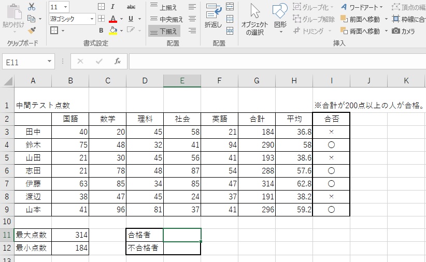Click the merge cells icon with horizontal arrow
The image size is (426, 262).
[230, 7]
